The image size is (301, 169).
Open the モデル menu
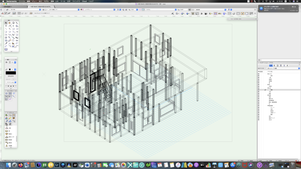pos(46,1)
